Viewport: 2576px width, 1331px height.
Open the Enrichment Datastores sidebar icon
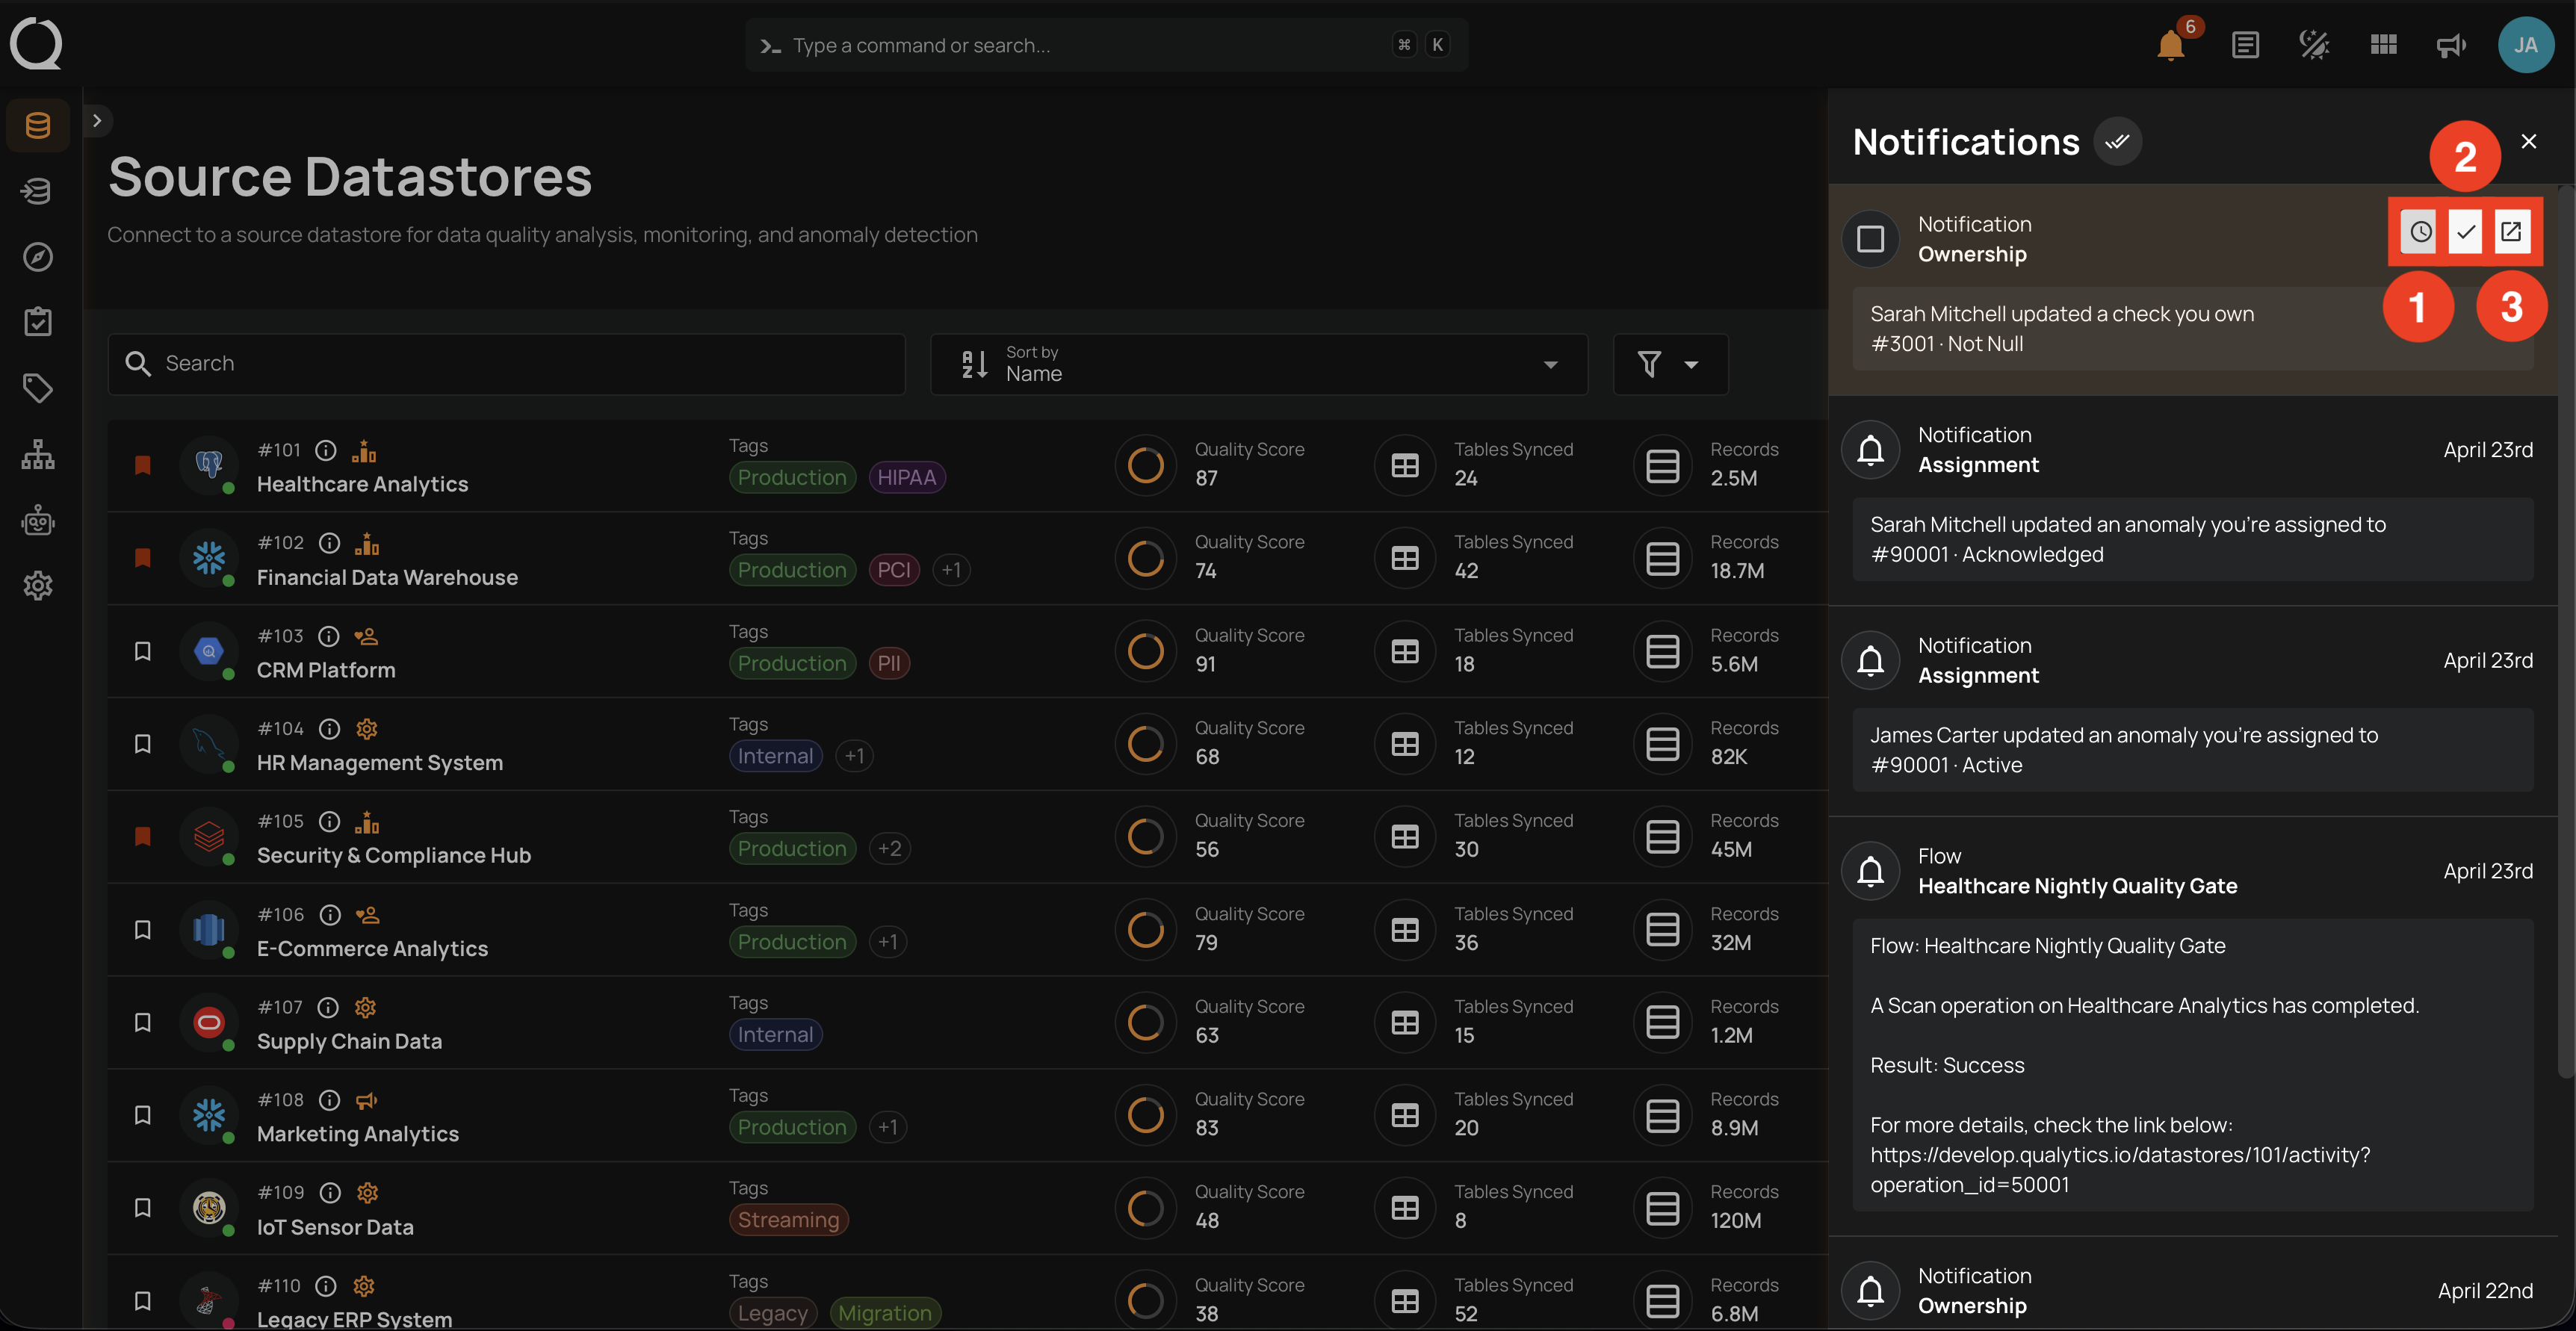point(38,191)
